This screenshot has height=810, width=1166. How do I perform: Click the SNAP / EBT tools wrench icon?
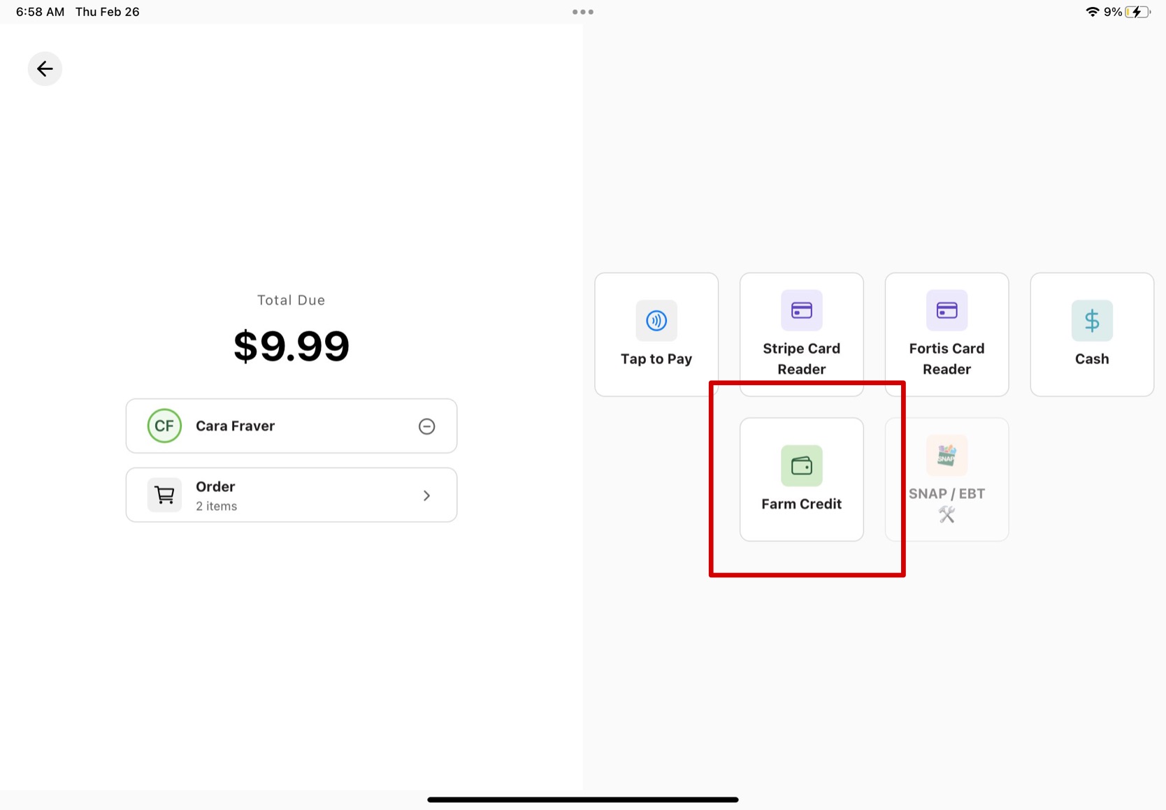(x=947, y=515)
